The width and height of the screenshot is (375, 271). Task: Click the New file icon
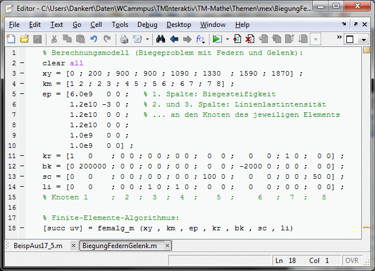[x=11, y=39]
